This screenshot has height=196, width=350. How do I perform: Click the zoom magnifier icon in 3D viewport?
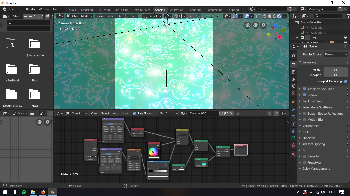263,25
